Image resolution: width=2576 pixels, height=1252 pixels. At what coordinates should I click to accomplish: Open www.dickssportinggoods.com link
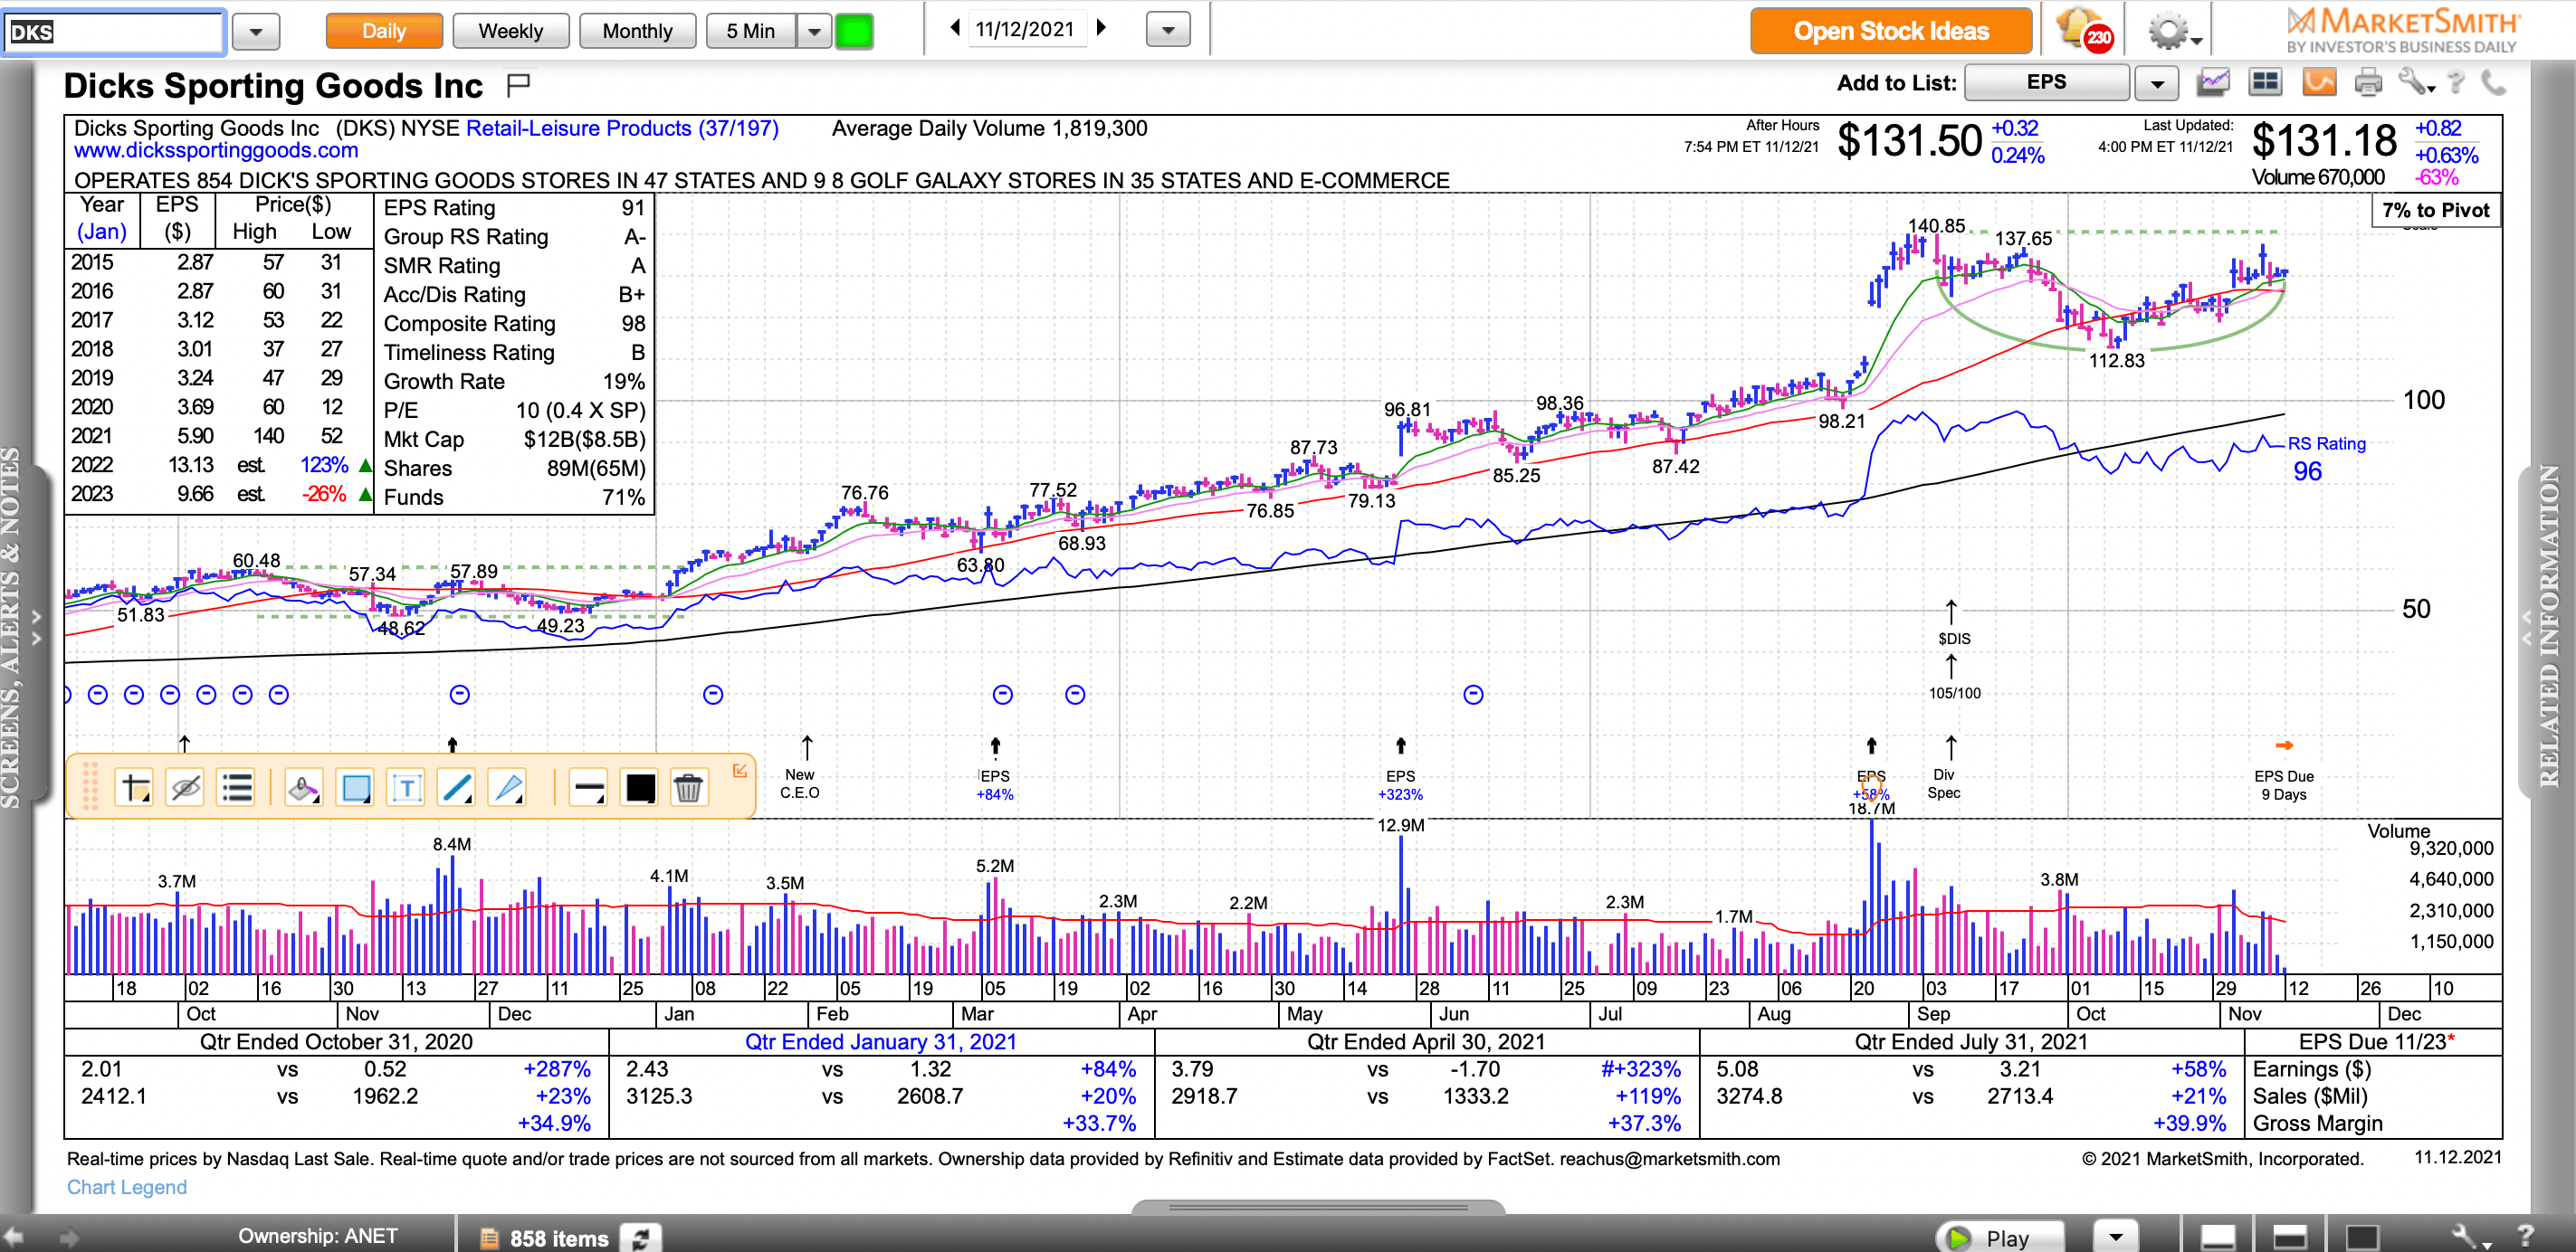216,150
